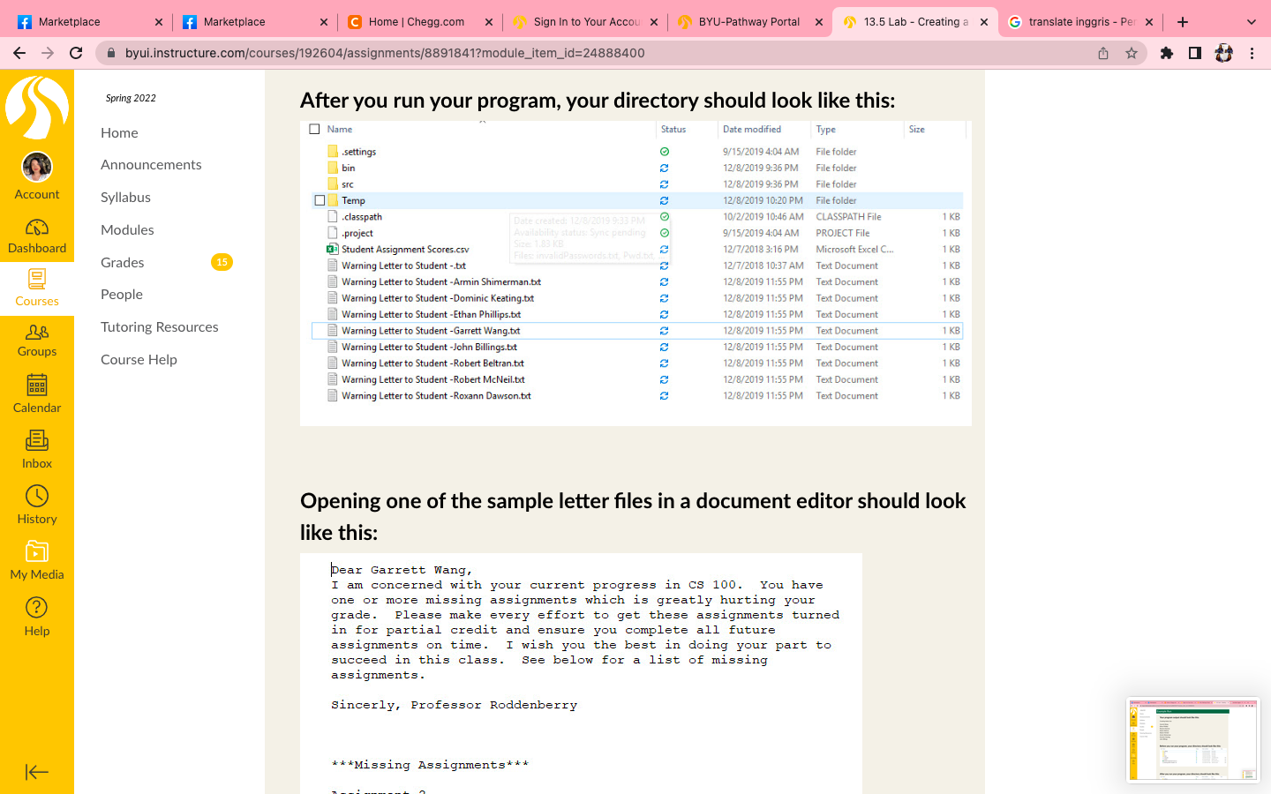Open the Dashboard icon
The height and width of the screenshot is (794, 1271).
point(36,228)
